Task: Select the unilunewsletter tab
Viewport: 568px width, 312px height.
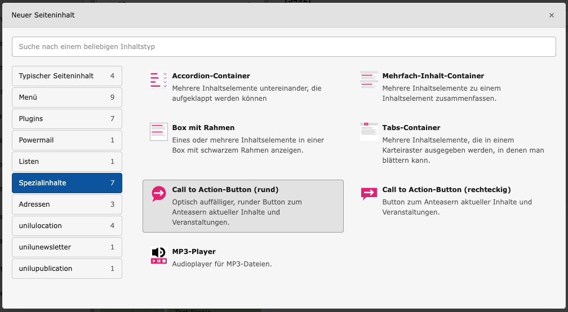Action: [66, 247]
